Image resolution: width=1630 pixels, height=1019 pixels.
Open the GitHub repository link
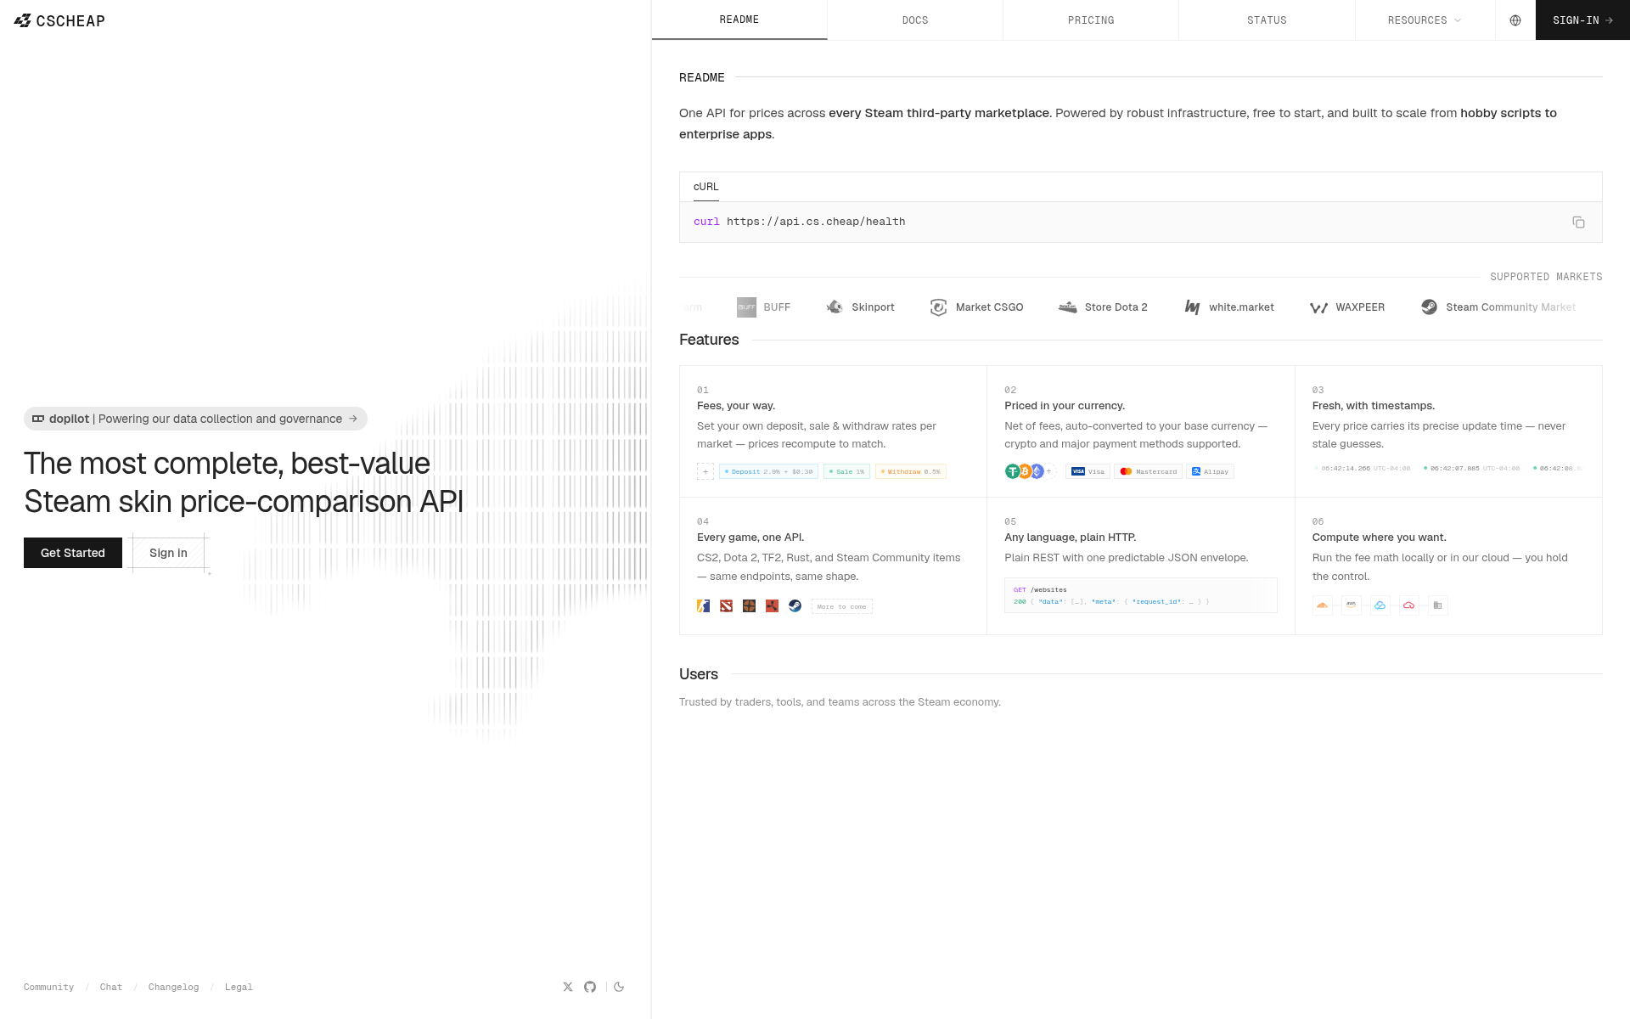[x=590, y=987]
